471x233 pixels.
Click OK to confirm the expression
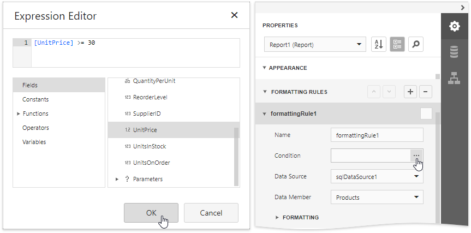coord(151,213)
